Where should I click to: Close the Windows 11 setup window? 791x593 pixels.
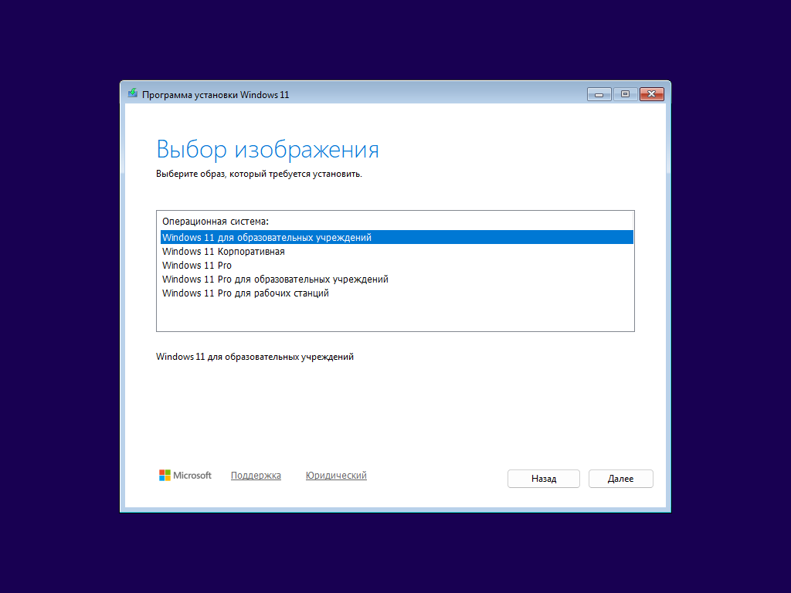click(652, 94)
